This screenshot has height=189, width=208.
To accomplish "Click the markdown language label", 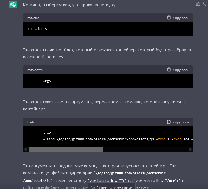I will coord(35,70).
